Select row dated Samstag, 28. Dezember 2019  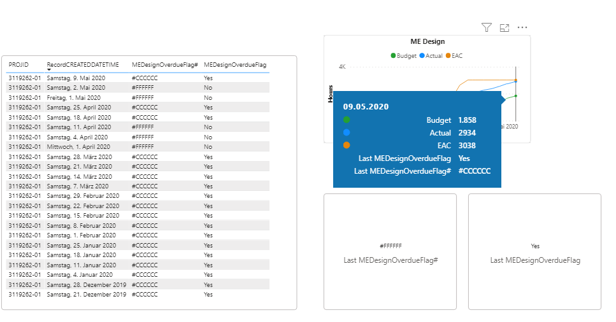(x=138, y=284)
